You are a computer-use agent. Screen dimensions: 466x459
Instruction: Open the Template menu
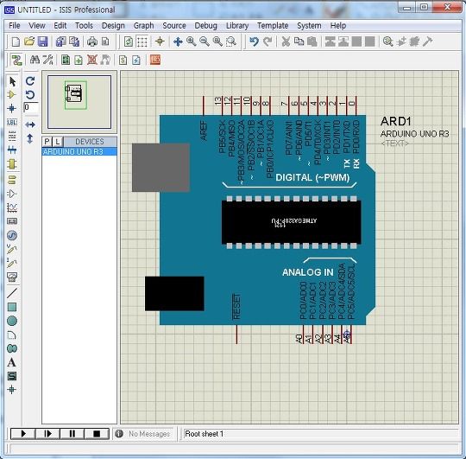273,26
